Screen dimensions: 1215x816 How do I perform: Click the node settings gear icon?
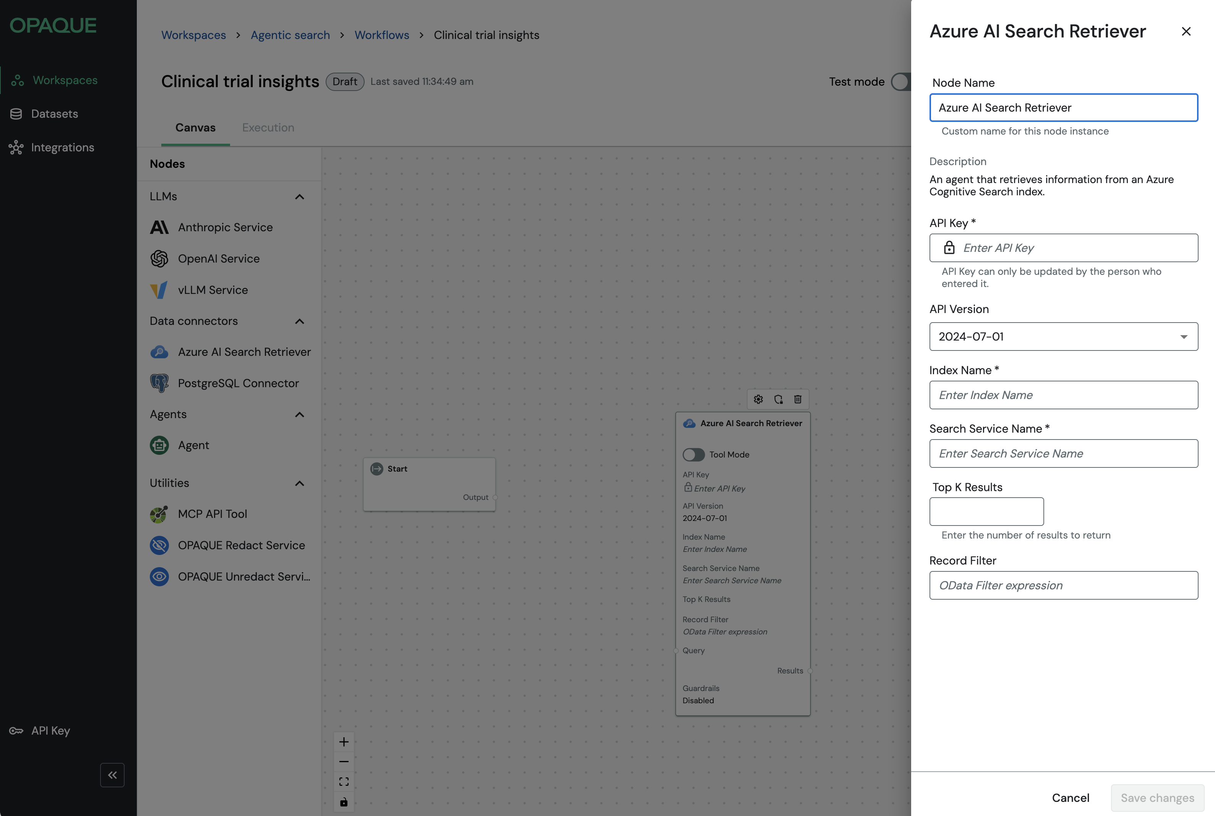(x=758, y=399)
